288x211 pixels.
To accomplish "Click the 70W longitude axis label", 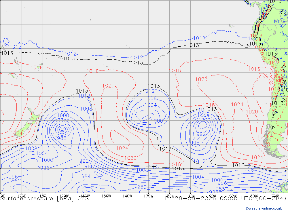I will point(275,196).
